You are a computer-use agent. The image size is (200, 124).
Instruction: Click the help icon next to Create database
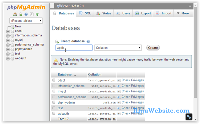pos(88,41)
